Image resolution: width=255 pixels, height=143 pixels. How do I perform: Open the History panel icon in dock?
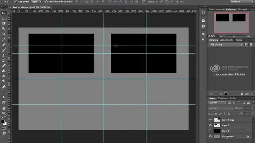[x=203, y=12]
